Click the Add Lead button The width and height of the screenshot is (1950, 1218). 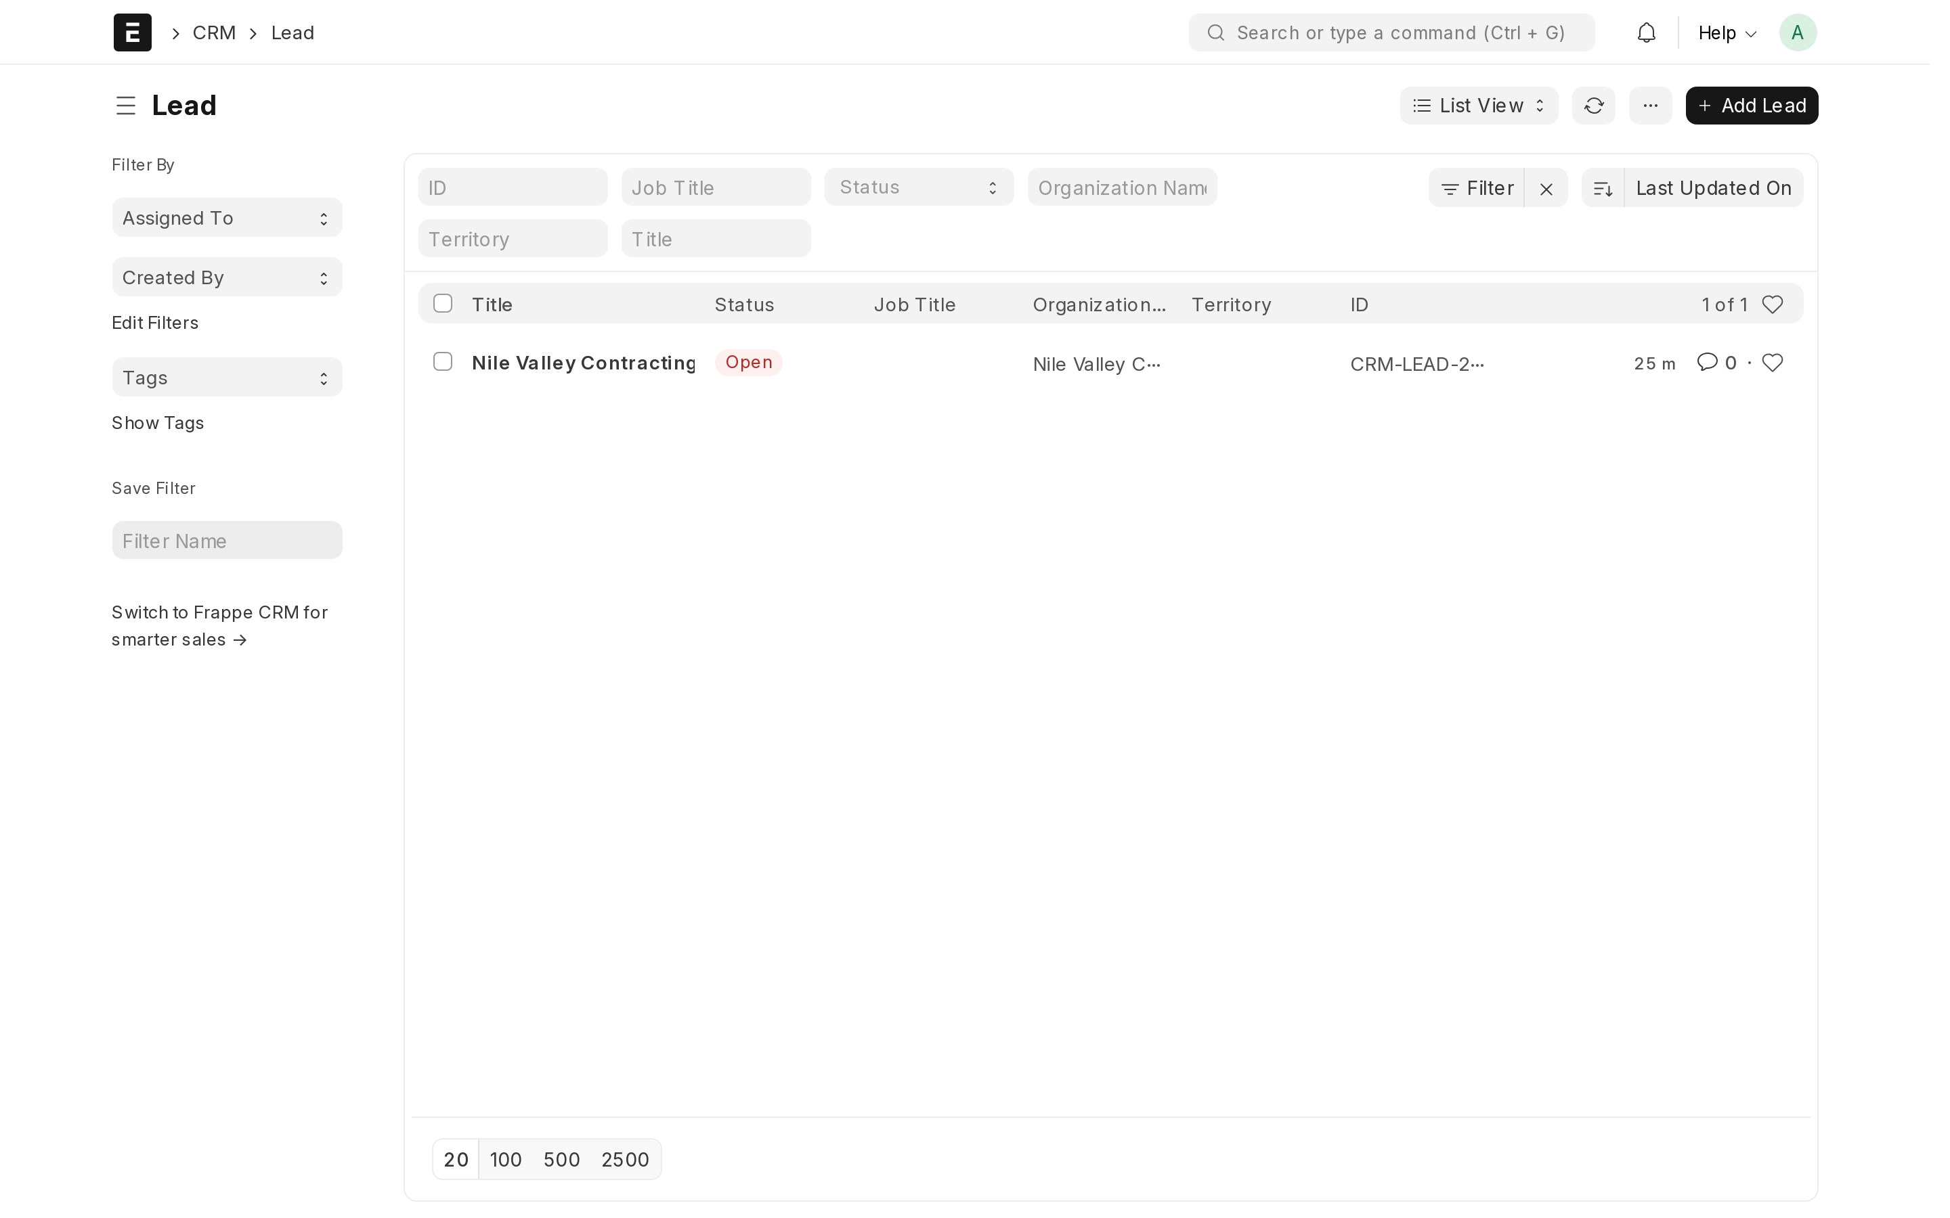coord(1752,106)
